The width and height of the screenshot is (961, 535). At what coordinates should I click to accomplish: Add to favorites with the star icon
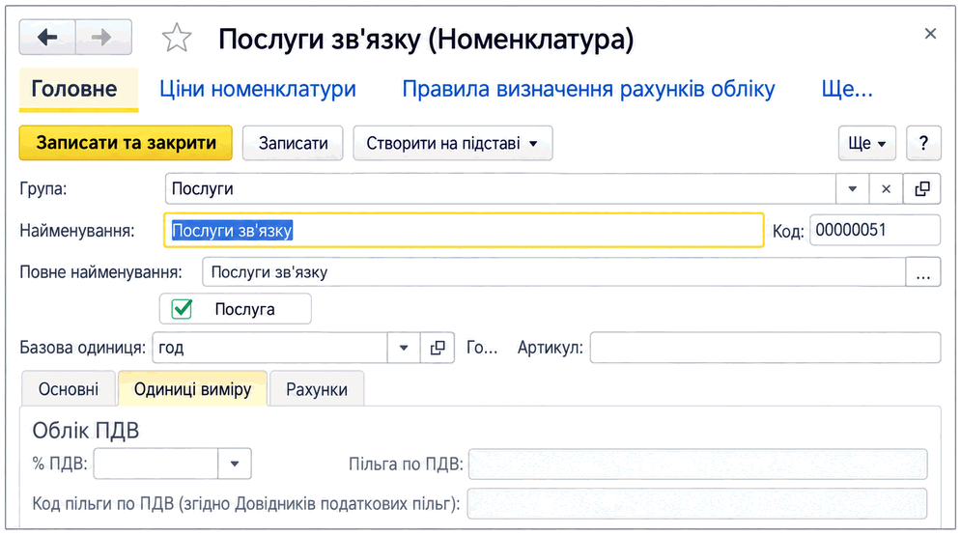click(x=177, y=38)
